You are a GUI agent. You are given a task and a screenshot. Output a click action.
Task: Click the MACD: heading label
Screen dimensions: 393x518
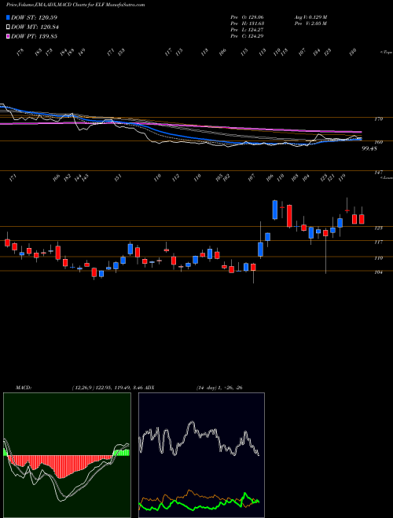(x=23, y=388)
